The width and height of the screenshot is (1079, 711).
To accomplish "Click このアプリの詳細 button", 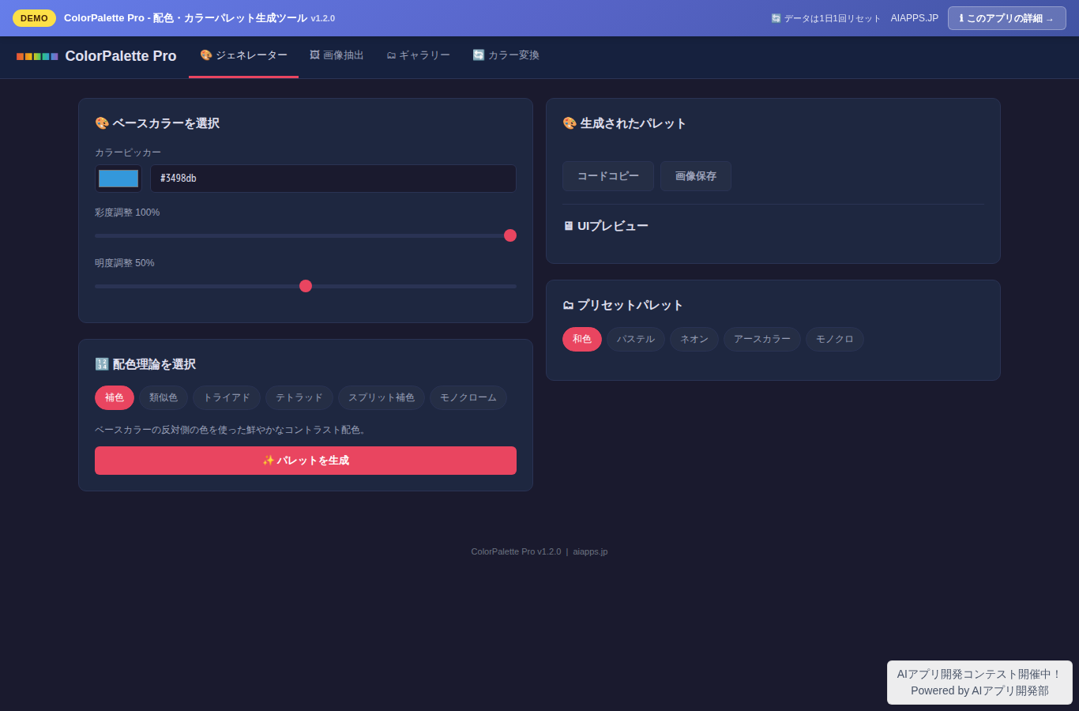I will [1006, 18].
